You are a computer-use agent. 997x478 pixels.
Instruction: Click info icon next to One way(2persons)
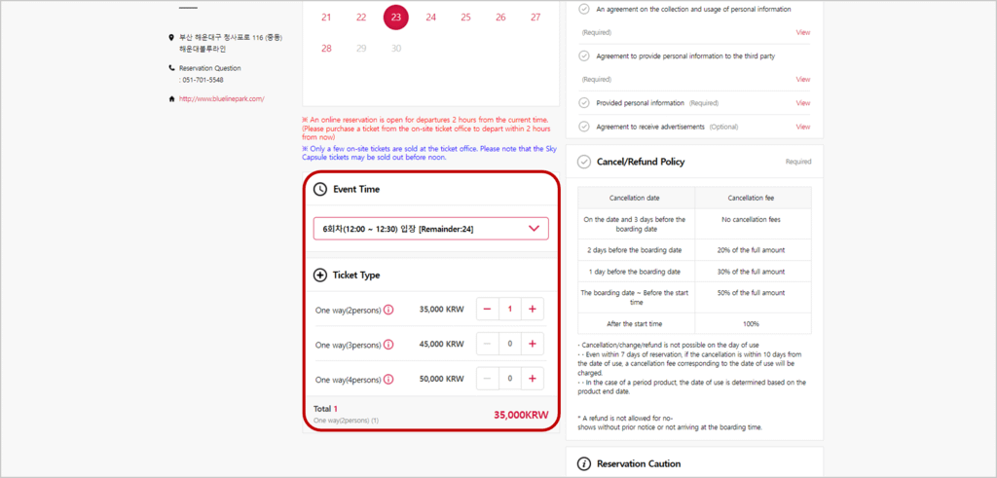coord(389,311)
